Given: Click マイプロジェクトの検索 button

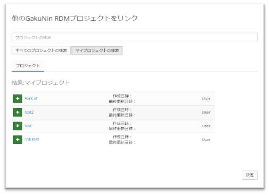Looking at the screenshot, I should (97, 50).
